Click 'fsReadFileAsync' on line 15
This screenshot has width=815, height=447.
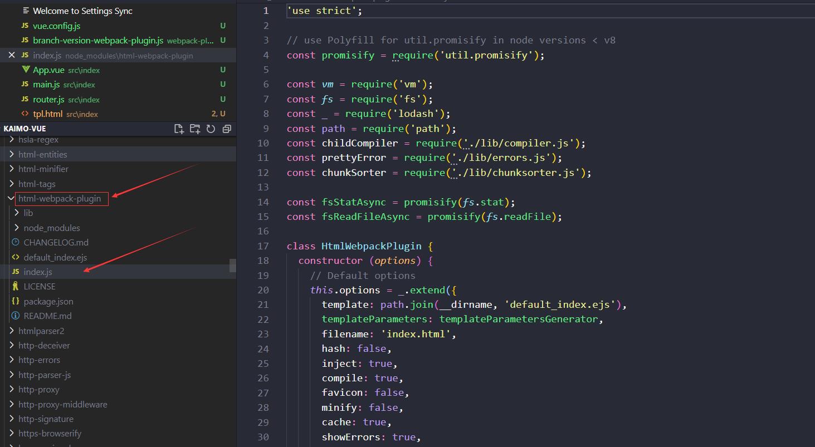pyautogui.click(x=365, y=217)
